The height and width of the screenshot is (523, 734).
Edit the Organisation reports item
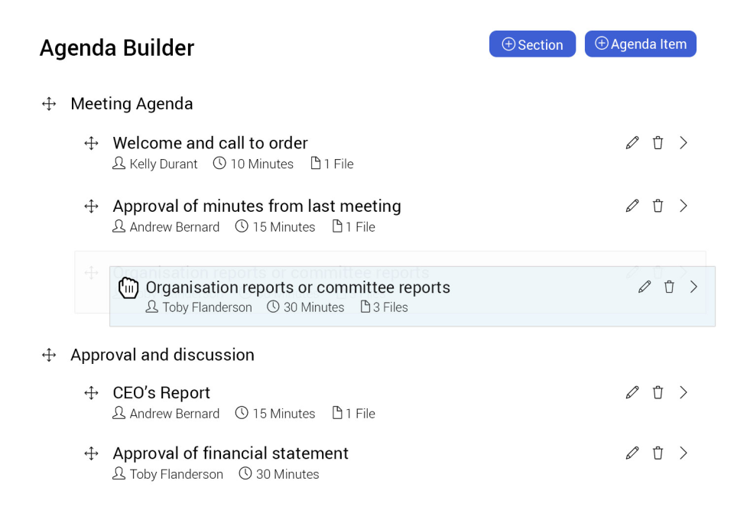pyautogui.click(x=644, y=287)
